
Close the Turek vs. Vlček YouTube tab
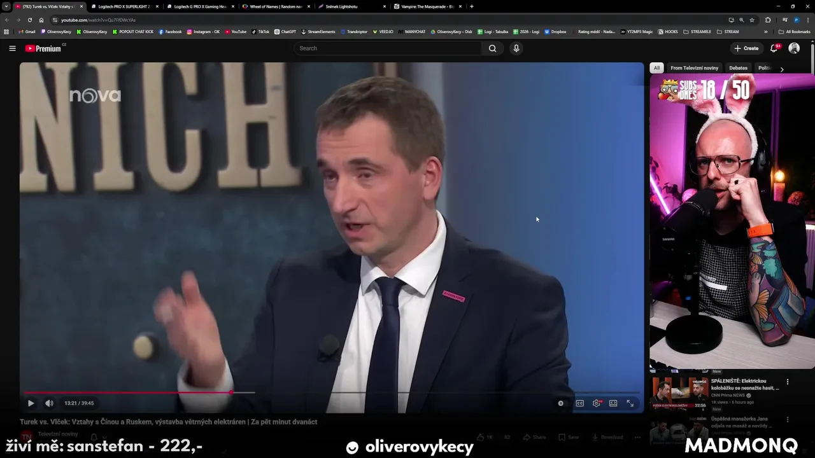pos(81,6)
